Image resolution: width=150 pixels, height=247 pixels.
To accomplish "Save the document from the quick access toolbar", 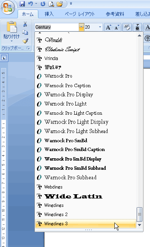I will 22,3.
